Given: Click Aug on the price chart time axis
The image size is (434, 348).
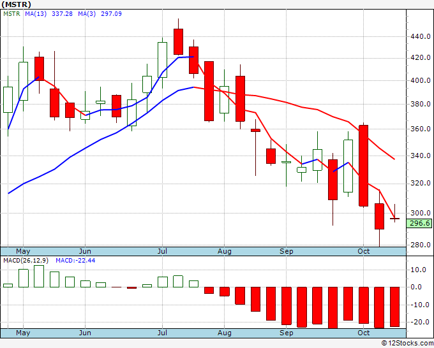Looking at the screenshot, I should point(224,251).
